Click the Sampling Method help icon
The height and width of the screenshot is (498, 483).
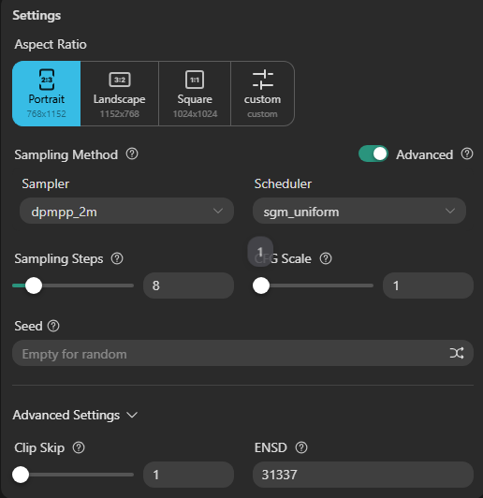coord(132,154)
